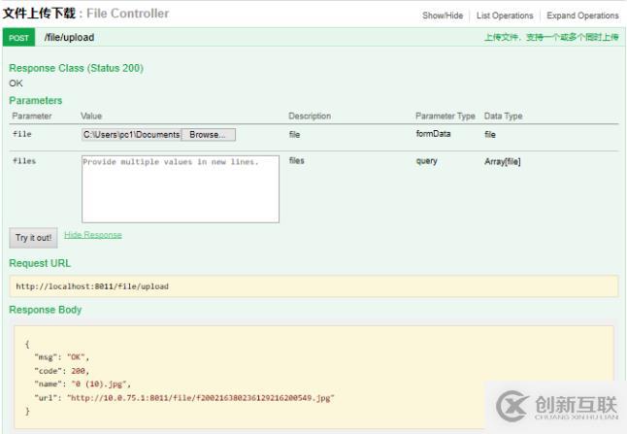Click the Parameters heading
The image size is (627, 434).
pyautogui.click(x=36, y=100)
